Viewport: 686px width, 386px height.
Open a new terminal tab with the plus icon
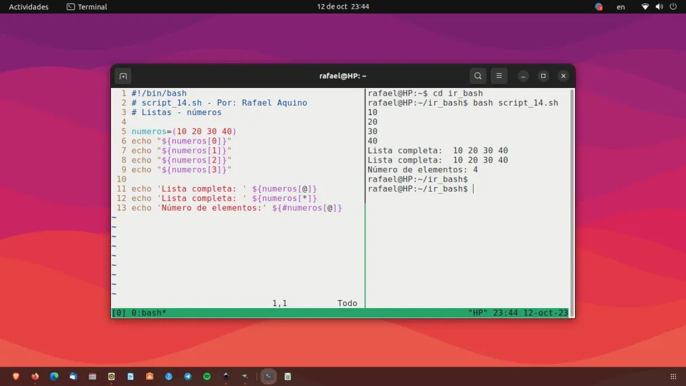123,77
